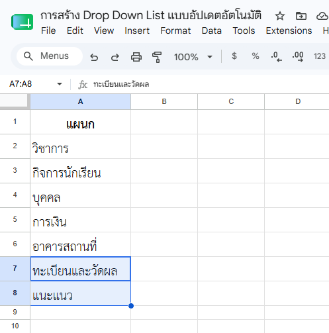Click the select-all corner box

[x=14, y=101]
